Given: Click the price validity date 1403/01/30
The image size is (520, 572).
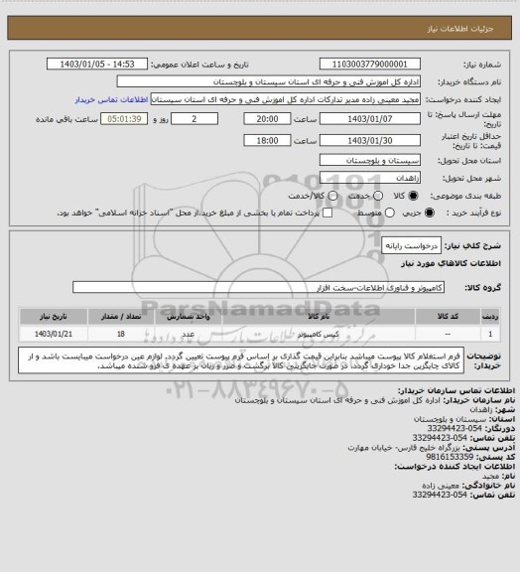Looking at the screenshot, I should [x=370, y=140].
